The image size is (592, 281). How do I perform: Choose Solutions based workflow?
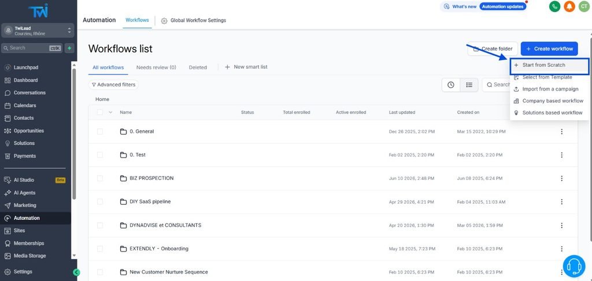pyautogui.click(x=549, y=113)
